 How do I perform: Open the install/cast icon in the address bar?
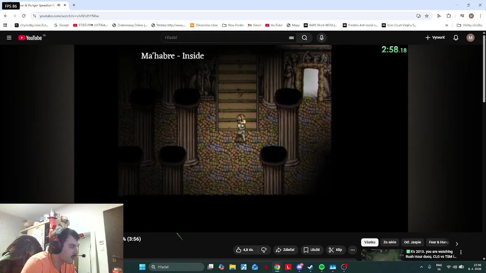[x=418, y=16]
